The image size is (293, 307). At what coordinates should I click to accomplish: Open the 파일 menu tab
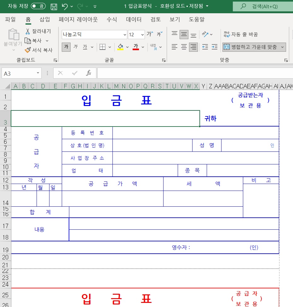(x=10, y=19)
